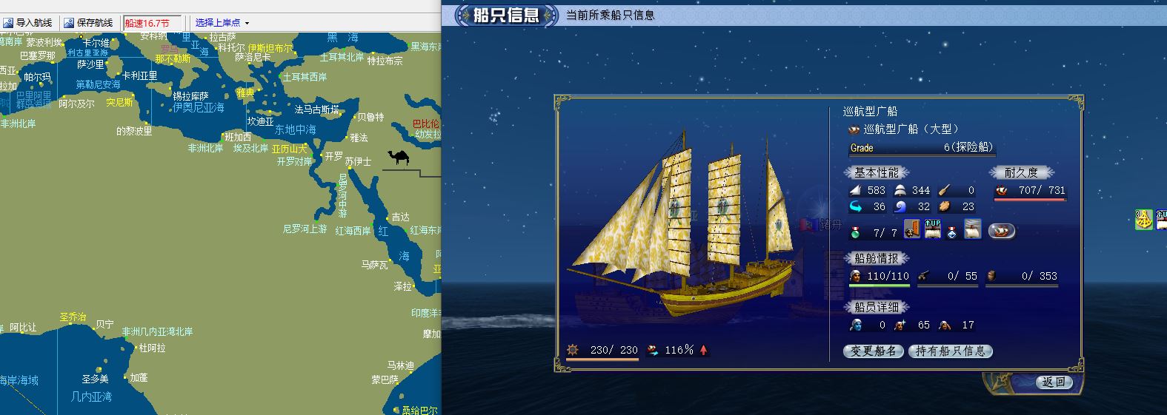Click 阿尔及尔 Algiers on the map
The image size is (1167, 415).
(x=77, y=104)
